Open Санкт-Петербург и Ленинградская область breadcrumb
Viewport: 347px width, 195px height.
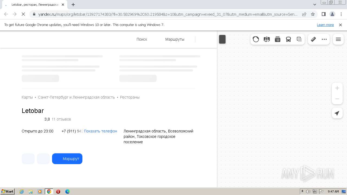pyautogui.click(x=76, y=97)
